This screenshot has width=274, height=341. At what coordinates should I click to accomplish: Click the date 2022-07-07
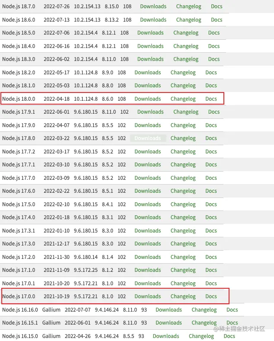77,310
